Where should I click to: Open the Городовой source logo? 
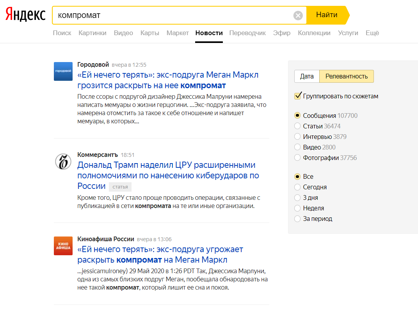point(63,71)
